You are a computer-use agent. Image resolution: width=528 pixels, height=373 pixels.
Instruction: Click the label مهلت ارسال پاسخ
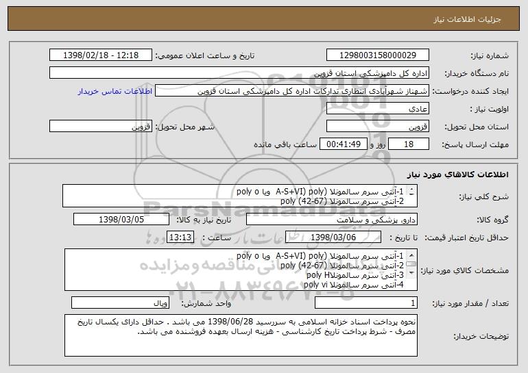pyautogui.click(x=475, y=145)
